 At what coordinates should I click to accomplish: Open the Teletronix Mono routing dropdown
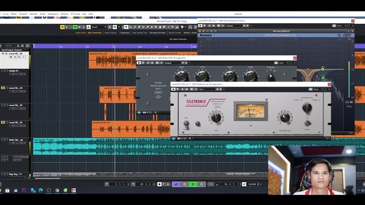(x=318, y=89)
